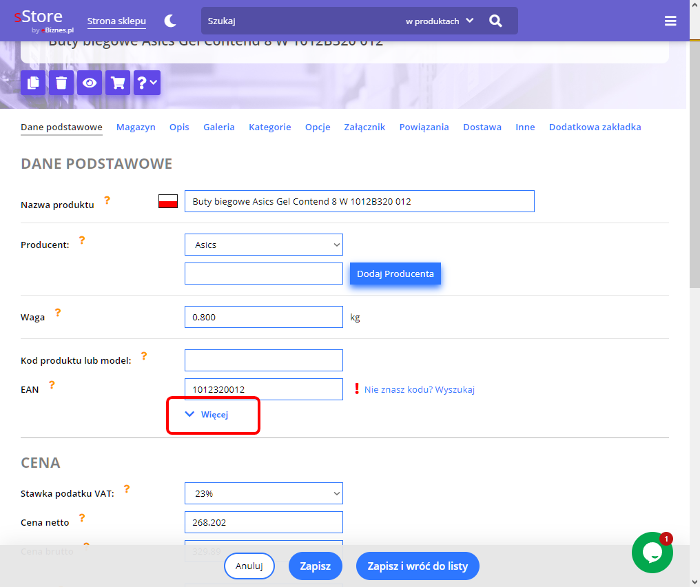Switch to the Dane podstawowe tab
The image size is (700, 587).
61,127
